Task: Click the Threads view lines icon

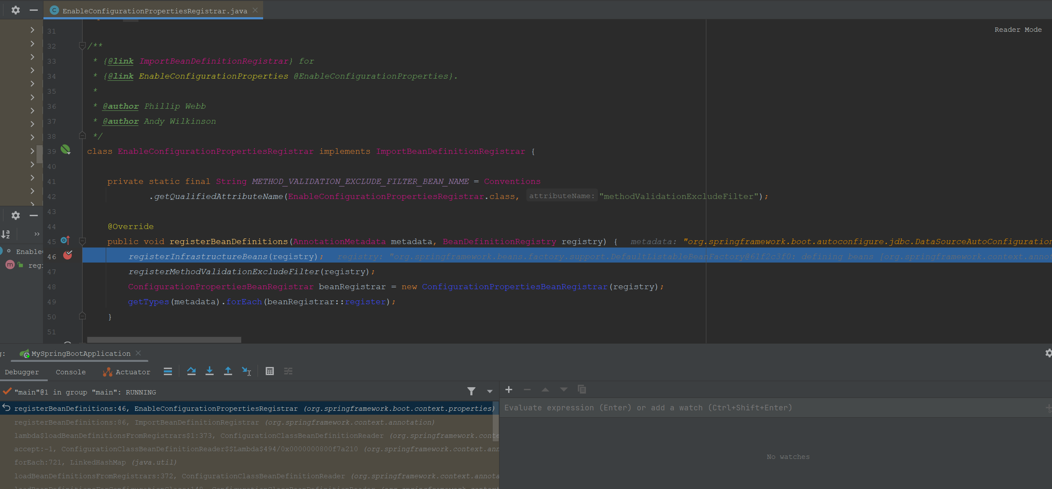Action: 168,371
